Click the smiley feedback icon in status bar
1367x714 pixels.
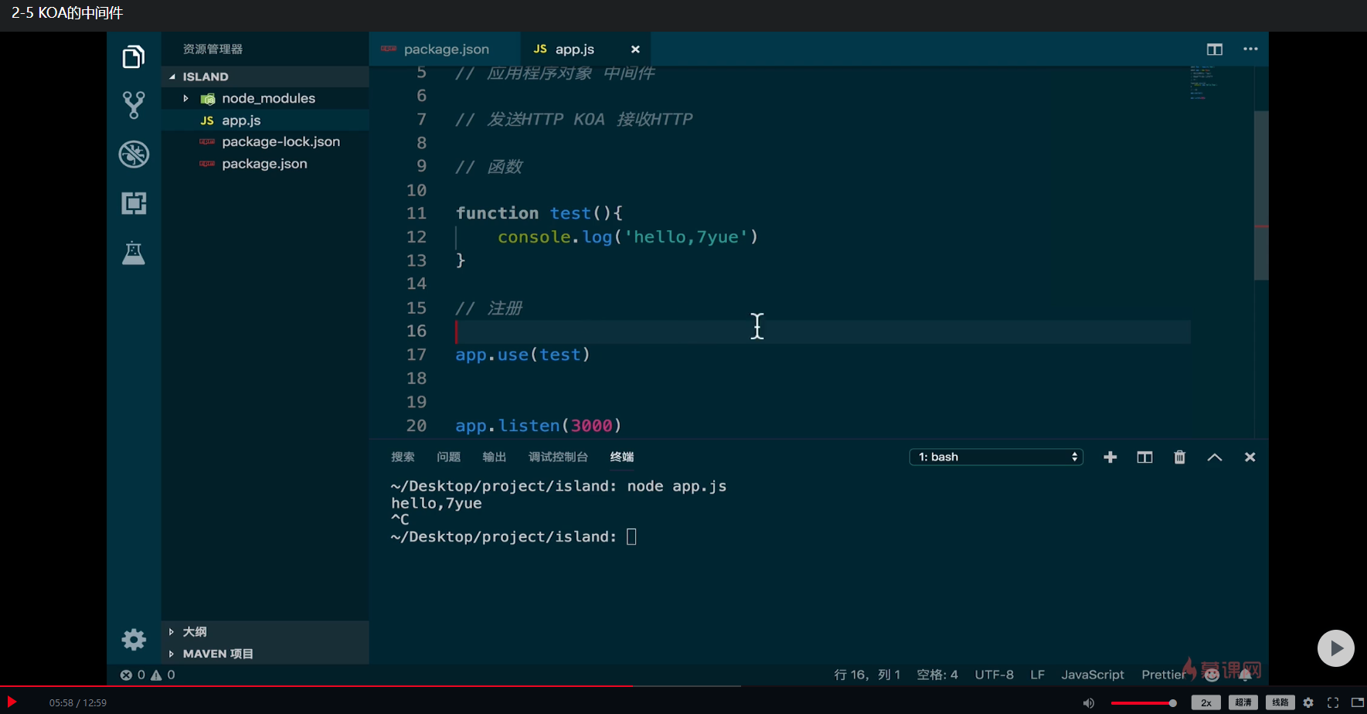[1212, 675]
